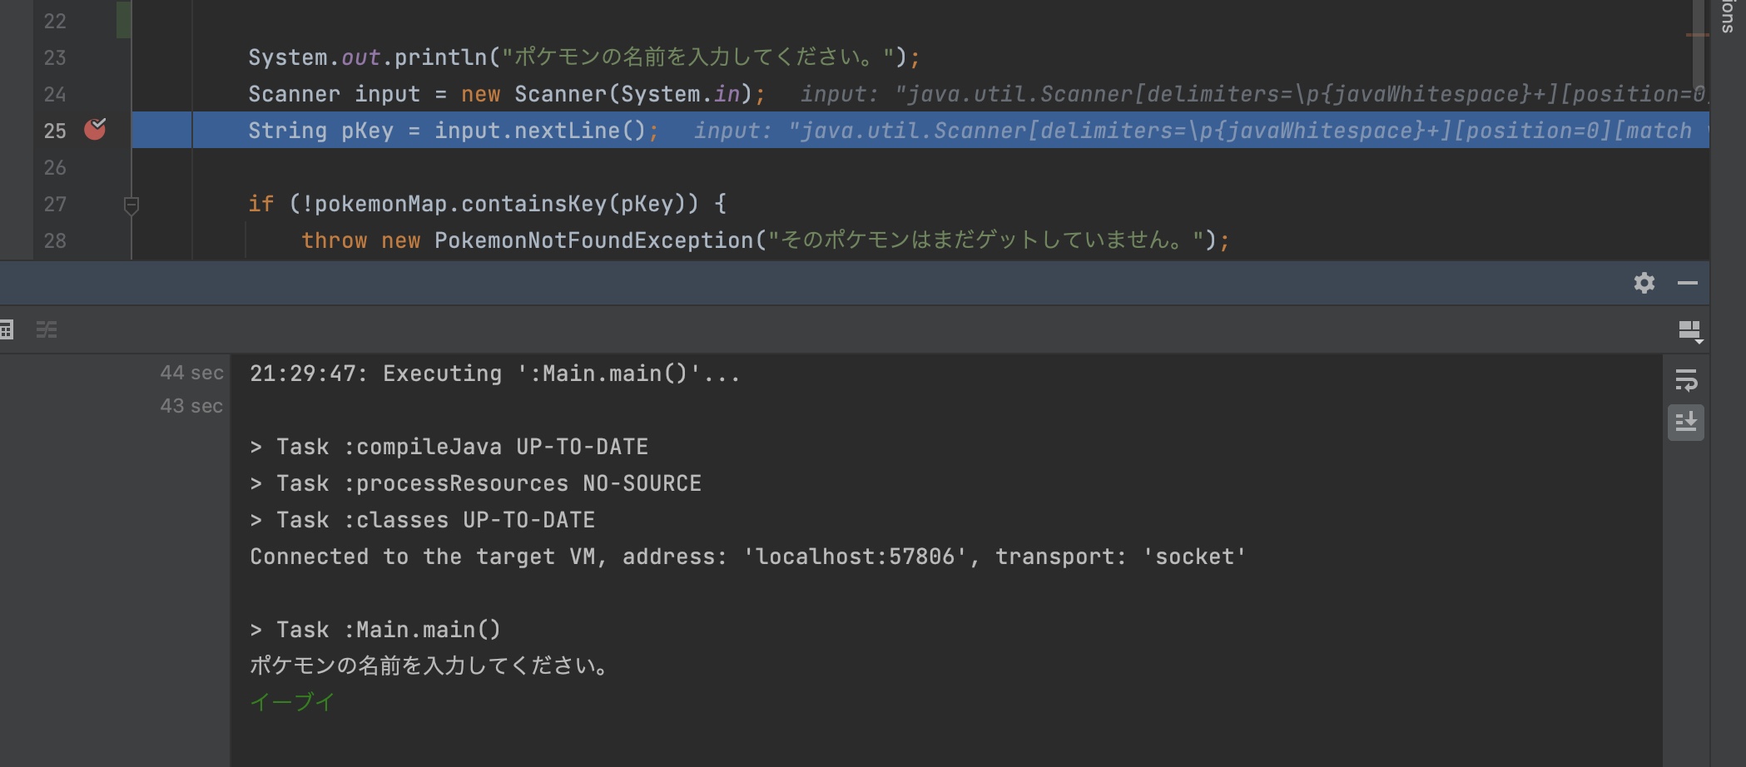Screen dimensions: 1746x767
Task: Click the console layout grid icon in bottom-left toolbar
Action: [x=7, y=329]
